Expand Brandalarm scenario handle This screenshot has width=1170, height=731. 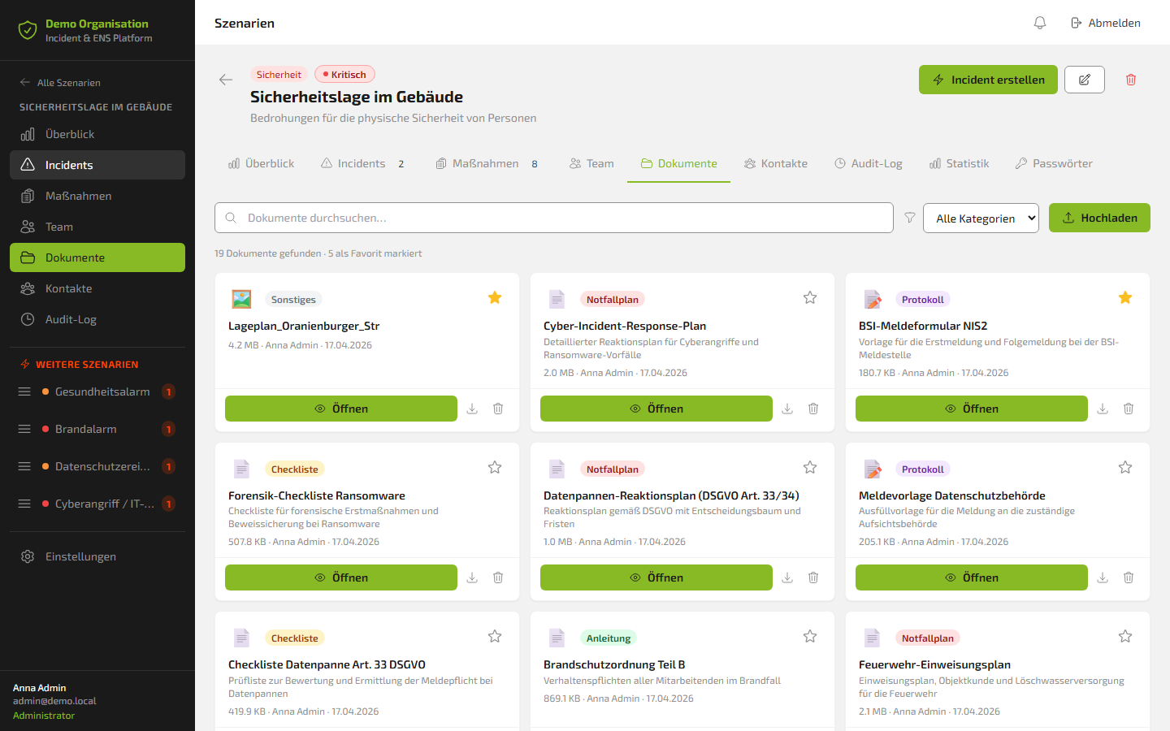(x=24, y=429)
